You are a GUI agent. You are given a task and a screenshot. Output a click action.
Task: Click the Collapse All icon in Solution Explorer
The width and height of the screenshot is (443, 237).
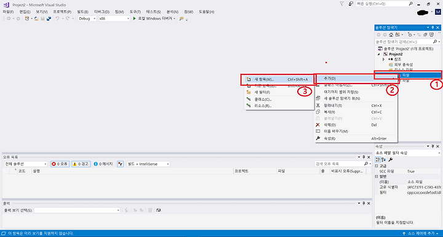425,34
